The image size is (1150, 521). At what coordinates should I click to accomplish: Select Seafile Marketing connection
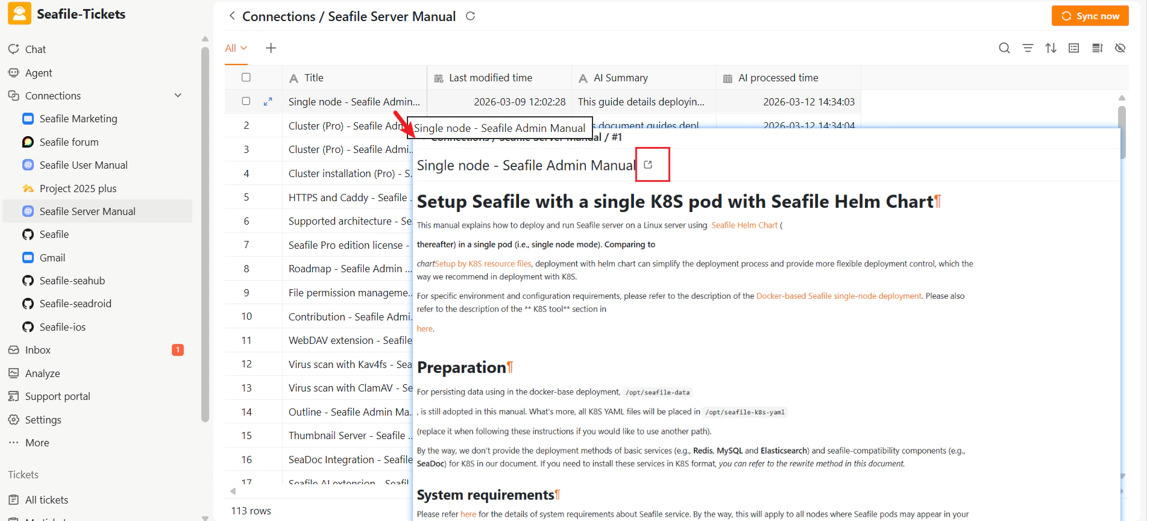[78, 119]
